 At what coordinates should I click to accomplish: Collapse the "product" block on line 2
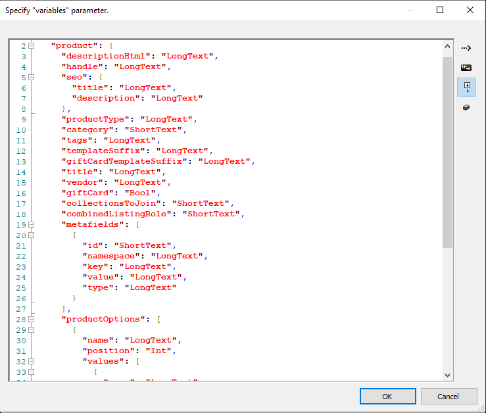coord(31,45)
